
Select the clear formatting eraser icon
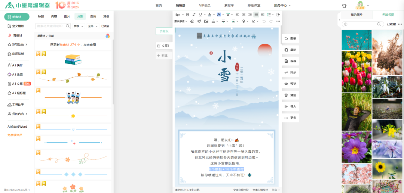click(192, 21)
